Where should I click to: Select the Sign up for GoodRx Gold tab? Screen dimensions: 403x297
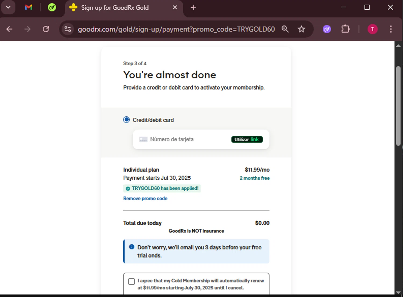[x=124, y=8]
